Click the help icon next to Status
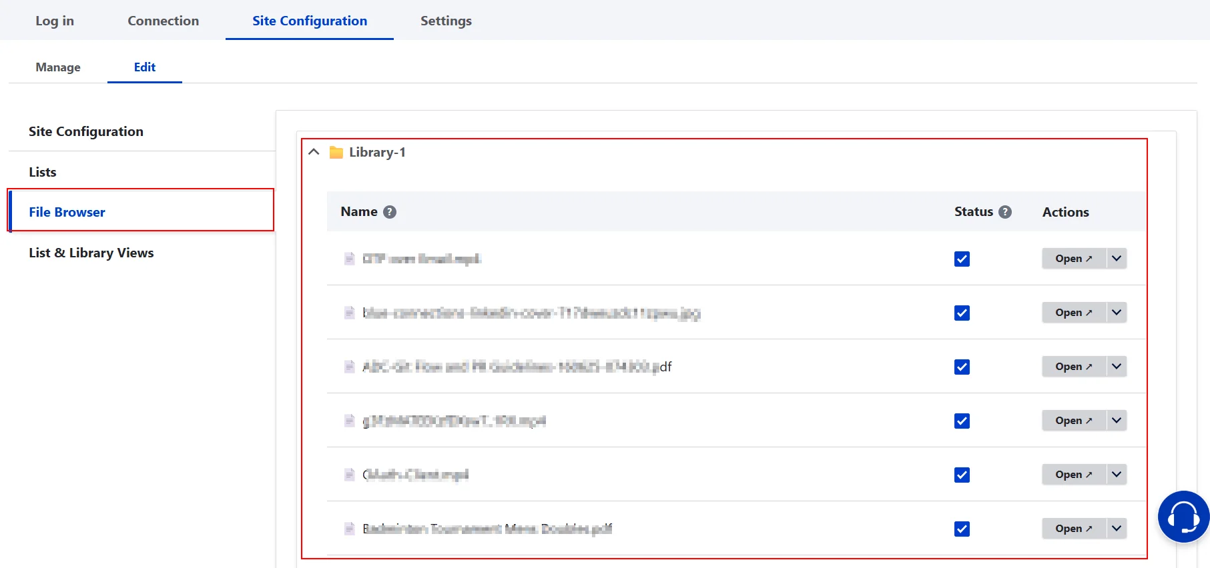1210x568 pixels. click(1005, 212)
